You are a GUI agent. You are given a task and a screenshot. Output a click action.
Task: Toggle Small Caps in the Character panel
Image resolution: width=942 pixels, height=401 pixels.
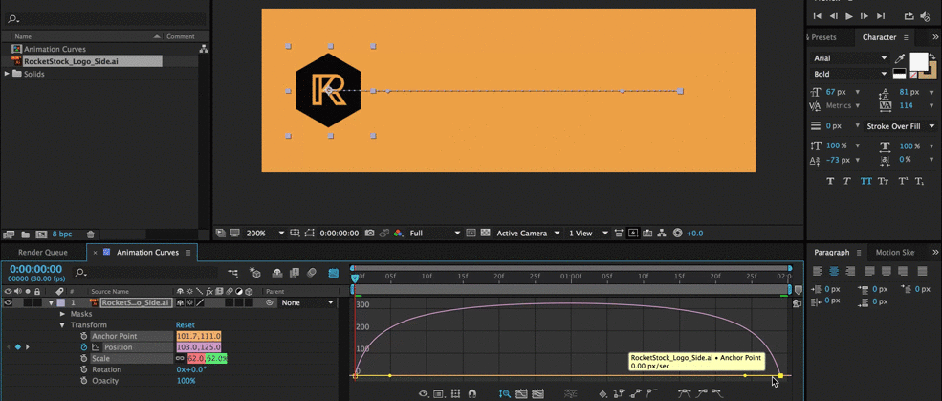[883, 181]
